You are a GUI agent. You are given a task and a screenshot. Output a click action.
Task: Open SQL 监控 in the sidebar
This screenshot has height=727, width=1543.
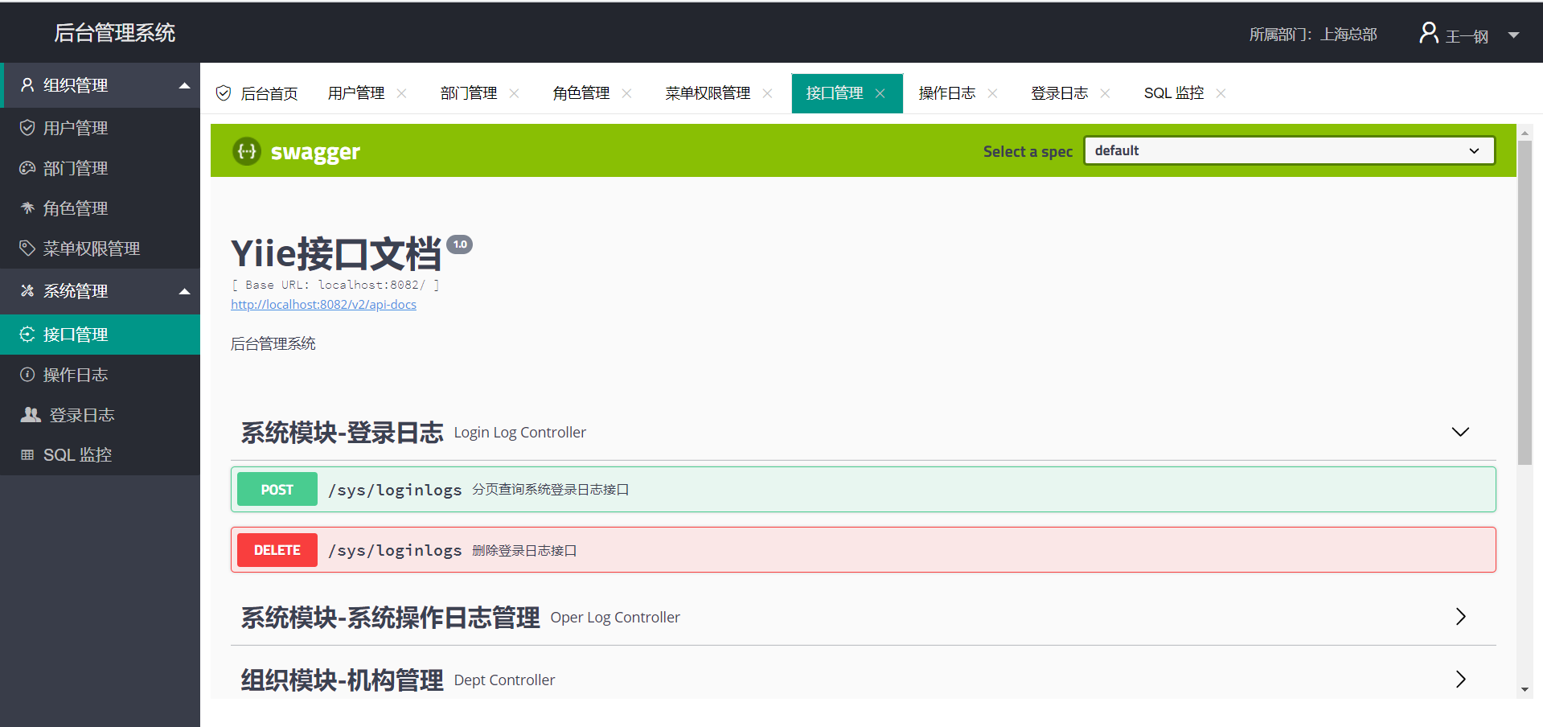click(x=100, y=455)
